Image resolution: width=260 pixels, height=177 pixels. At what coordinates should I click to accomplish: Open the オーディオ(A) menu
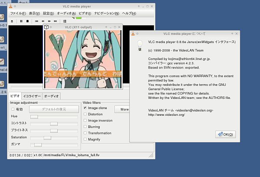(x=66, y=13)
